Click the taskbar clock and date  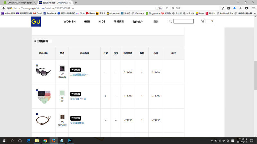pyautogui.click(x=242, y=140)
